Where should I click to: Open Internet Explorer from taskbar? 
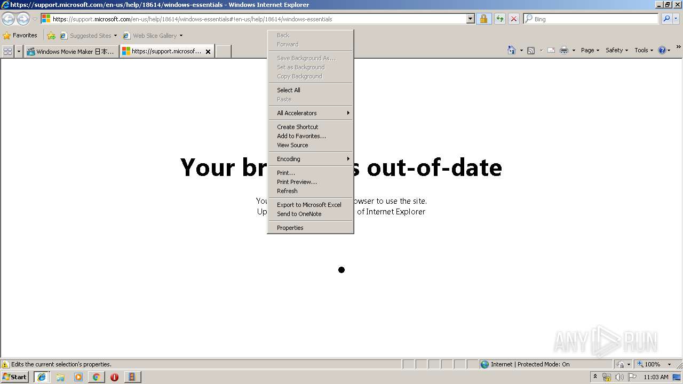click(x=41, y=377)
